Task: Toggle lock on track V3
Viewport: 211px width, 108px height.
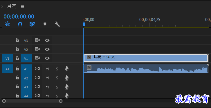Action: [x=17, y=40]
